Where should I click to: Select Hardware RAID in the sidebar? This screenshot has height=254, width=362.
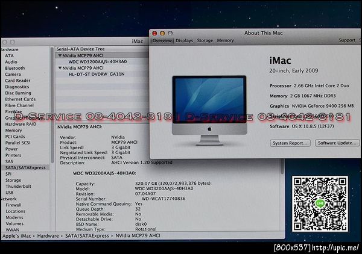click(x=21, y=124)
